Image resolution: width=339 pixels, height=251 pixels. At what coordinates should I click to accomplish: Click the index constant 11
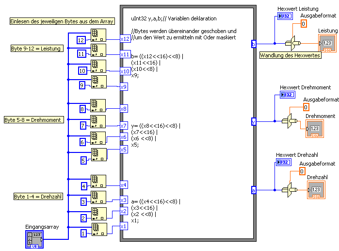[81, 53]
